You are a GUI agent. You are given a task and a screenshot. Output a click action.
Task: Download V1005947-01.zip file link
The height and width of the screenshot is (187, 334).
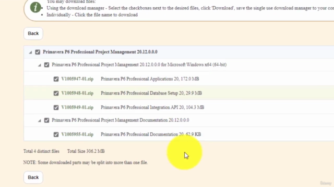click(x=77, y=79)
